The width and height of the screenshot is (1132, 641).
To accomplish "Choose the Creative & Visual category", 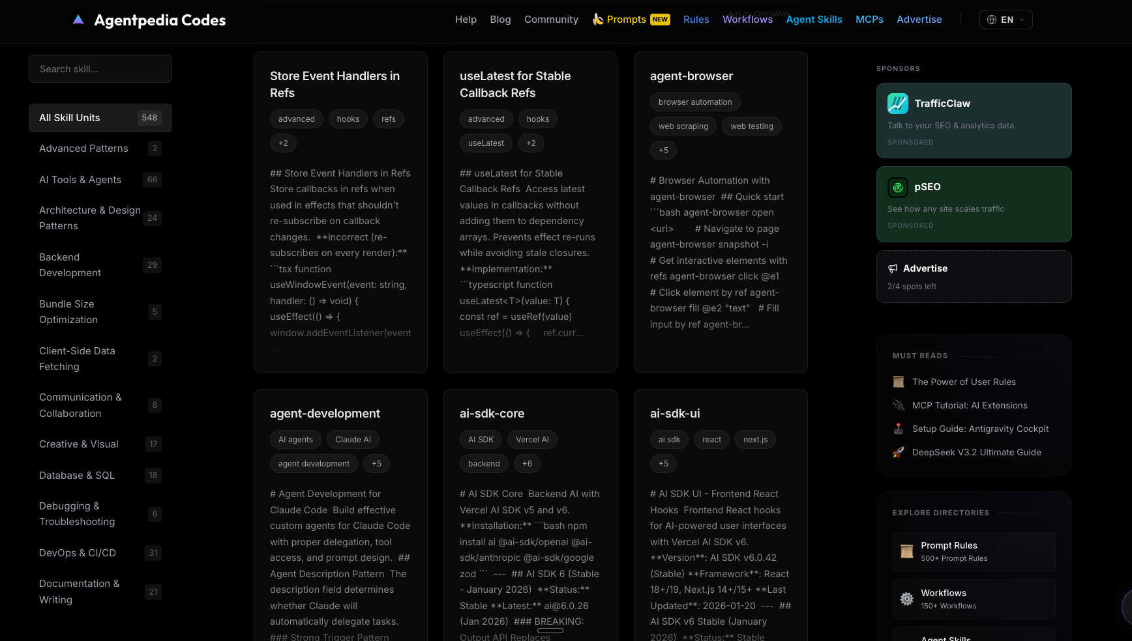I will click(100, 444).
